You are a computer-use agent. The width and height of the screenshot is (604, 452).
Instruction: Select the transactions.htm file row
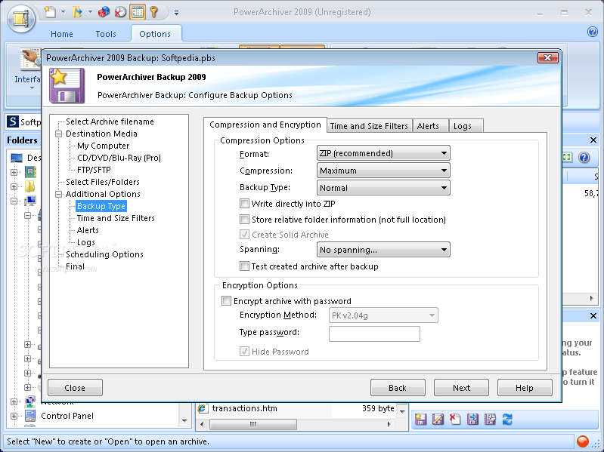[x=296, y=408]
